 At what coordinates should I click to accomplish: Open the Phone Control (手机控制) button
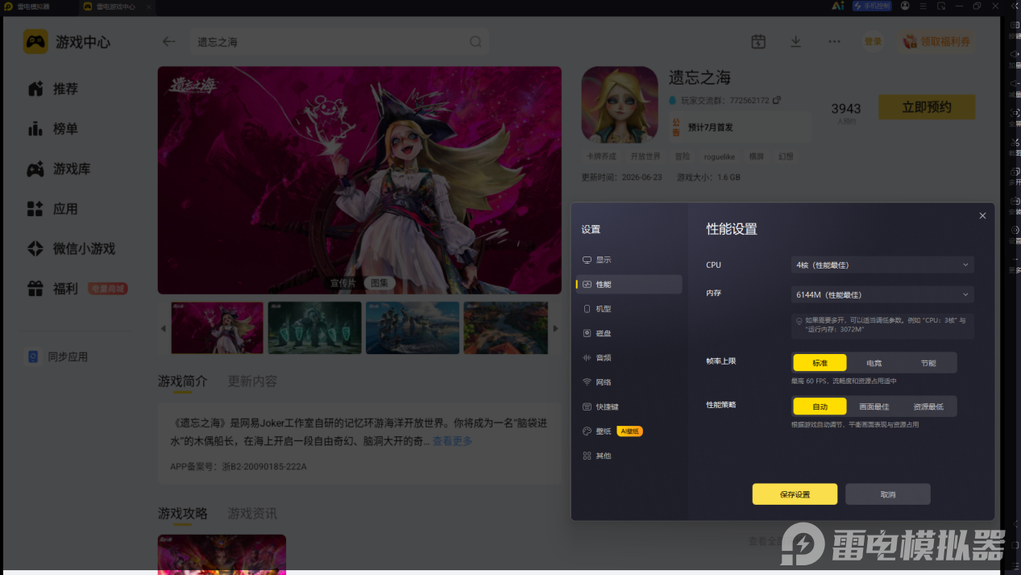872,6
